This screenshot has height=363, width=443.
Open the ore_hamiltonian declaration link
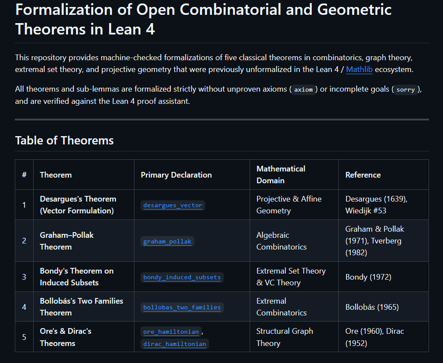171,332
